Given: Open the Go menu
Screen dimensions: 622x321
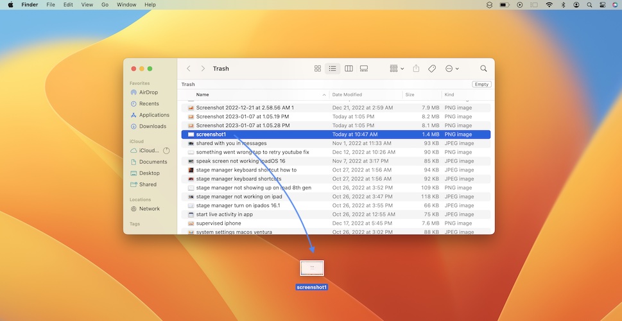Looking at the screenshot, I should pyautogui.click(x=105, y=4).
